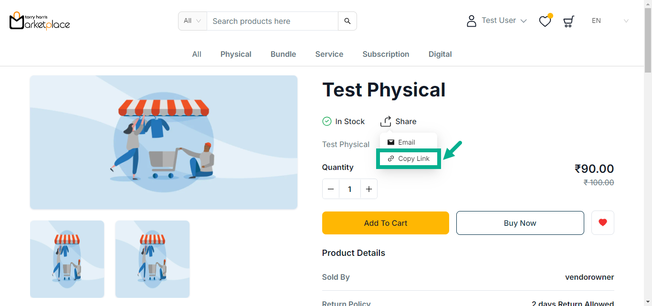Select Copy Link from share menu
Screen dimensions: 652x306
pyautogui.click(x=409, y=158)
